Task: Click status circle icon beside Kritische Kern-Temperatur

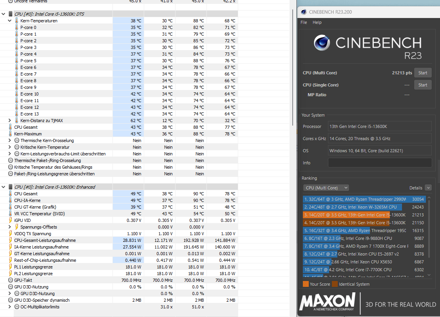Action: click(17, 147)
